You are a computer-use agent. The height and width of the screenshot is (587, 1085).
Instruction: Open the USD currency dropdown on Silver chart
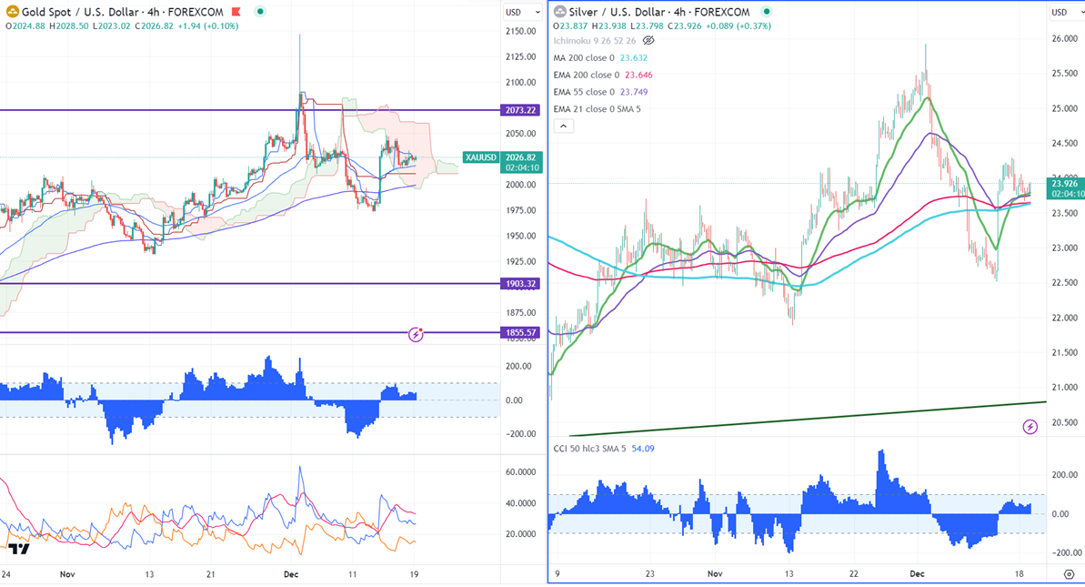click(x=1066, y=12)
